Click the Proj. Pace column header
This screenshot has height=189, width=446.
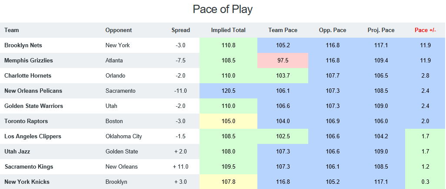(x=381, y=30)
